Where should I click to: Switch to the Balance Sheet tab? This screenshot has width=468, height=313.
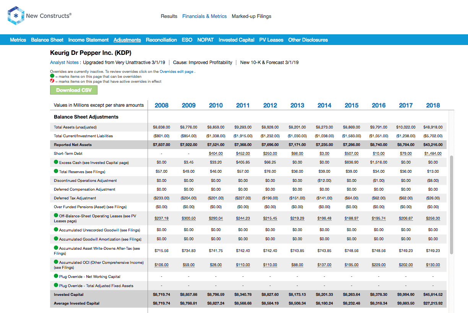tap(47, 40)
